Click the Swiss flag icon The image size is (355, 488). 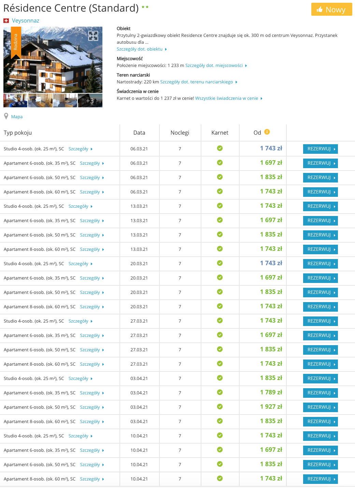6,21
